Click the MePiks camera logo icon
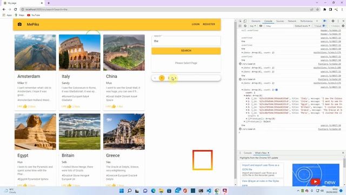The height and width of the screenshot is (195, 346). point(19,24)
